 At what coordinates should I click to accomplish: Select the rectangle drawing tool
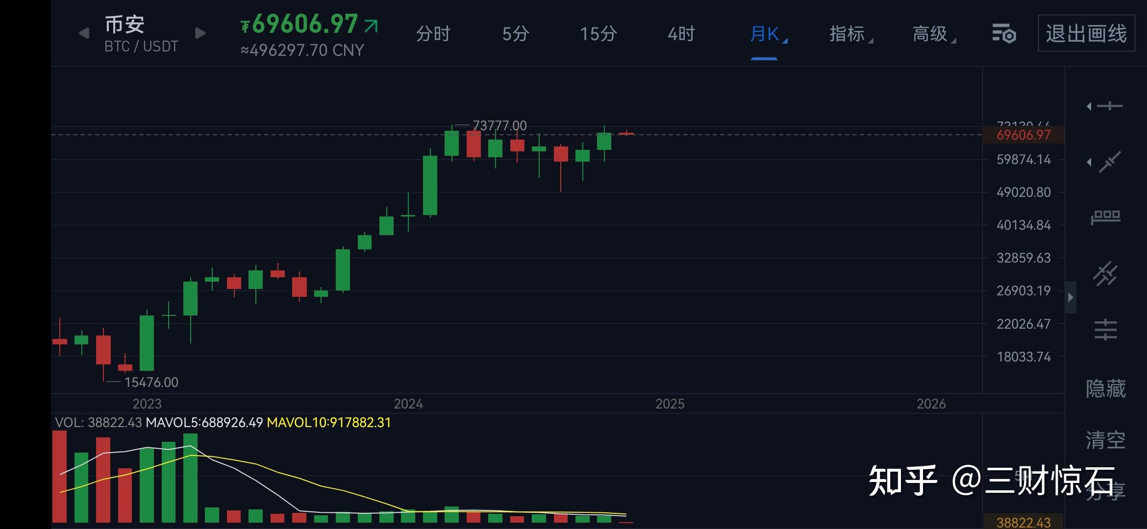point(1106,216)
